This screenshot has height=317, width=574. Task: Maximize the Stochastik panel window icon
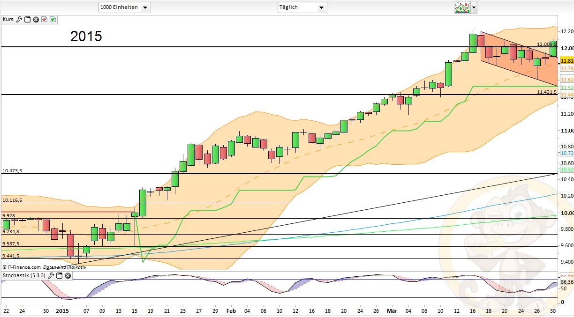tap(59, 276)
